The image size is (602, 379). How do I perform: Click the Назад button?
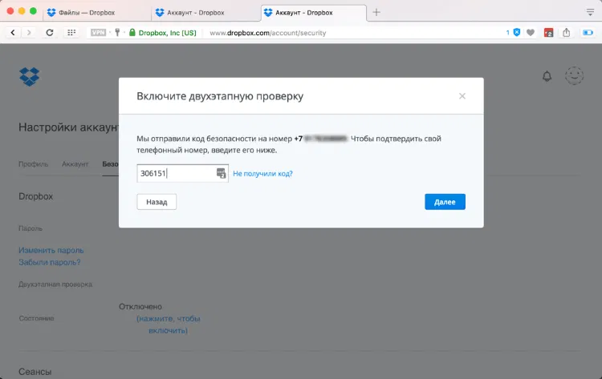157,202
